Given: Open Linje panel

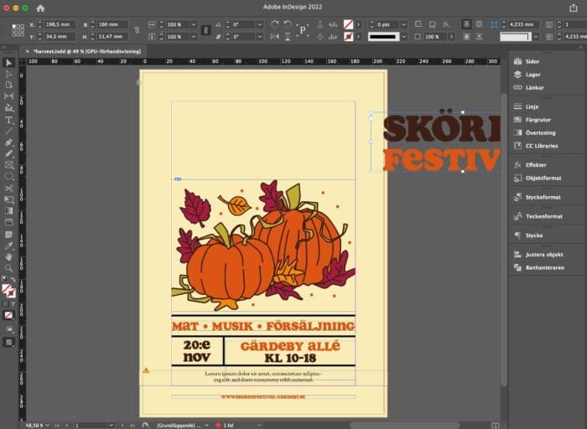Looking at the screenshot, I should pos(532,106).
